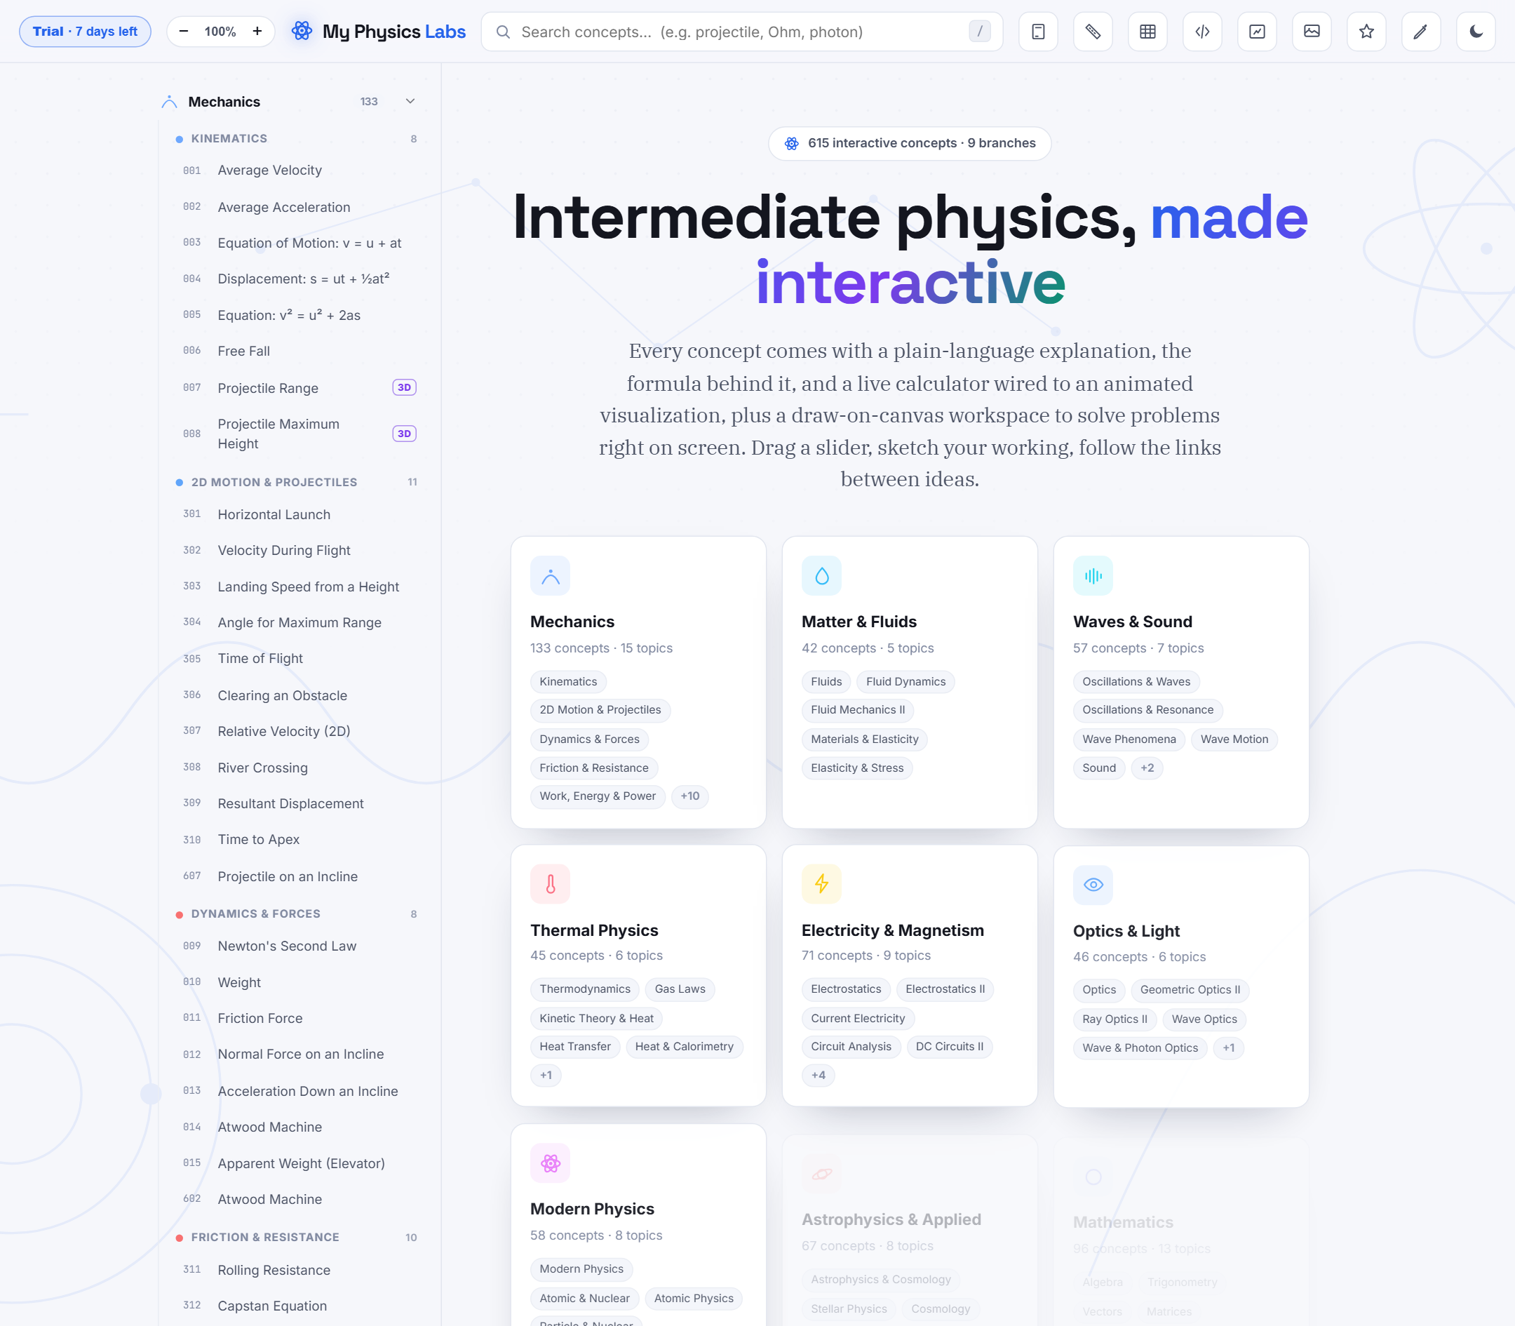The height and width of the screenshot is (1326, 1515).
Task: Expand +4 more Electricity topics
Action: point(818,1075)
